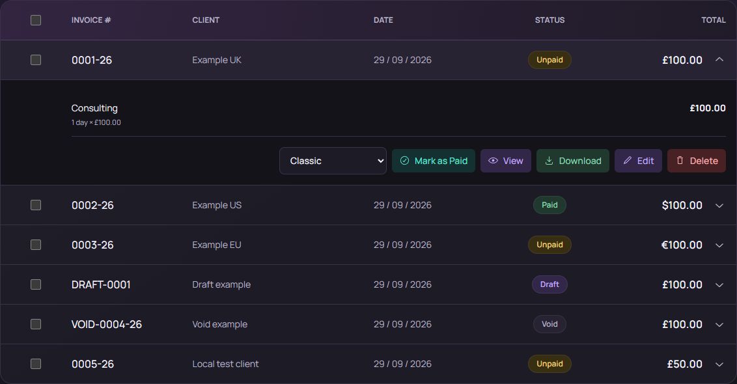Click the Paid badge on invoice 0002-26
Image resolution: width=737 pixels, height=384 pixels.
pyautogui.click(x=549, y=205)
